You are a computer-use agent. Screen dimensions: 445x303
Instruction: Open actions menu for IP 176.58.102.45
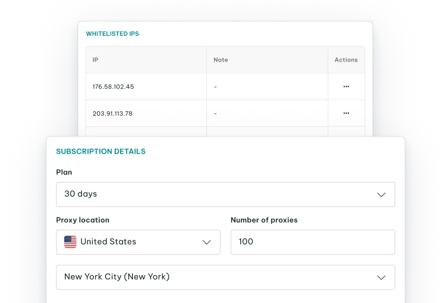[x=346, y=87]
